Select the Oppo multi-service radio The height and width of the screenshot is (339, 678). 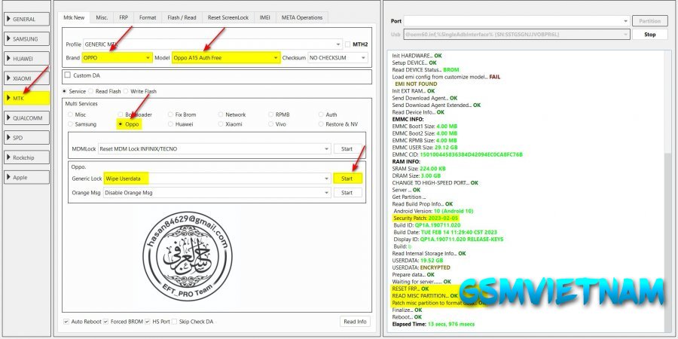click(121, 124)
